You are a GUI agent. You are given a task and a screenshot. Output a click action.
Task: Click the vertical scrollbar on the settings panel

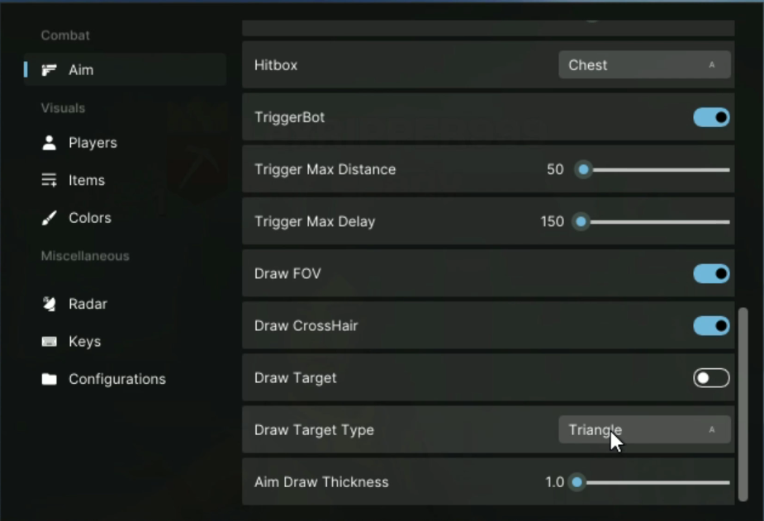[x=743, y=403]
